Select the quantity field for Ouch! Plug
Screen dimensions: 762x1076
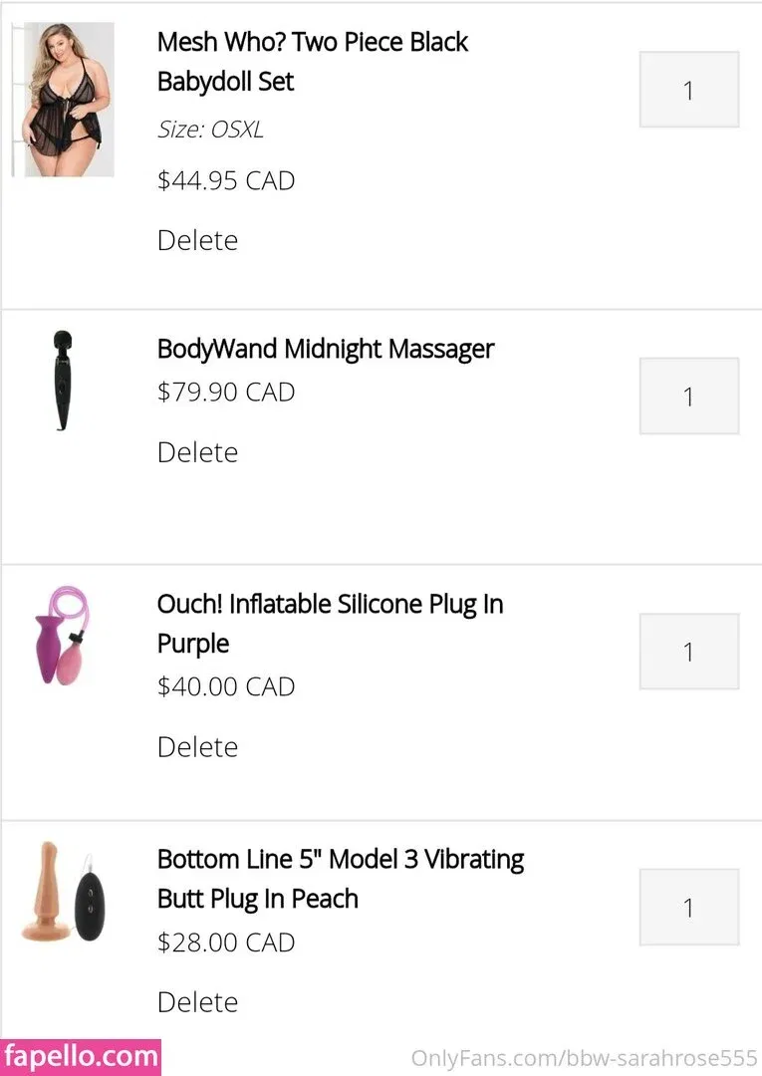(x=688, y=652)
